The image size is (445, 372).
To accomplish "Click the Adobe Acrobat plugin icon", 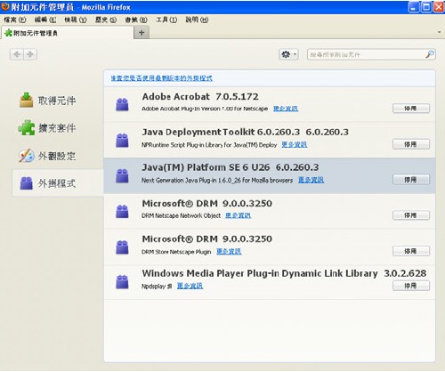I will (122, 104).
